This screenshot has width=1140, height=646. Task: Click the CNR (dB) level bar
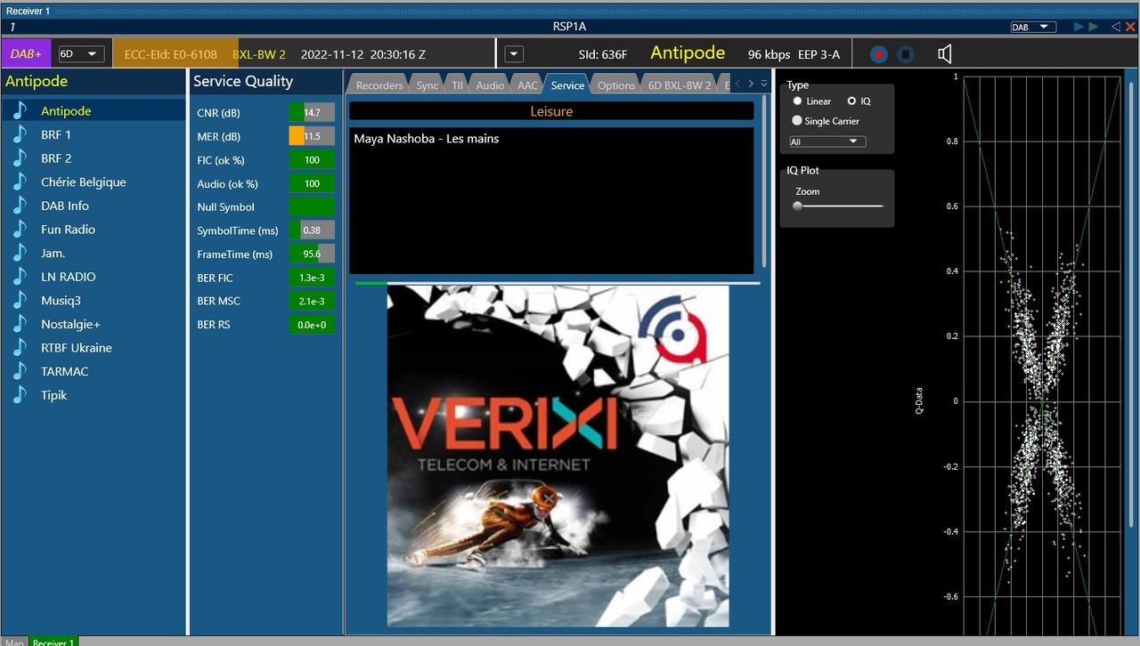point(312,113)
